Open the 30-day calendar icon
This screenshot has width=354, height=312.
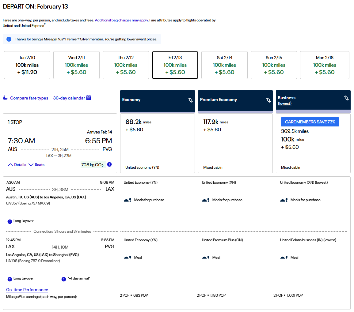coord(89,98)
